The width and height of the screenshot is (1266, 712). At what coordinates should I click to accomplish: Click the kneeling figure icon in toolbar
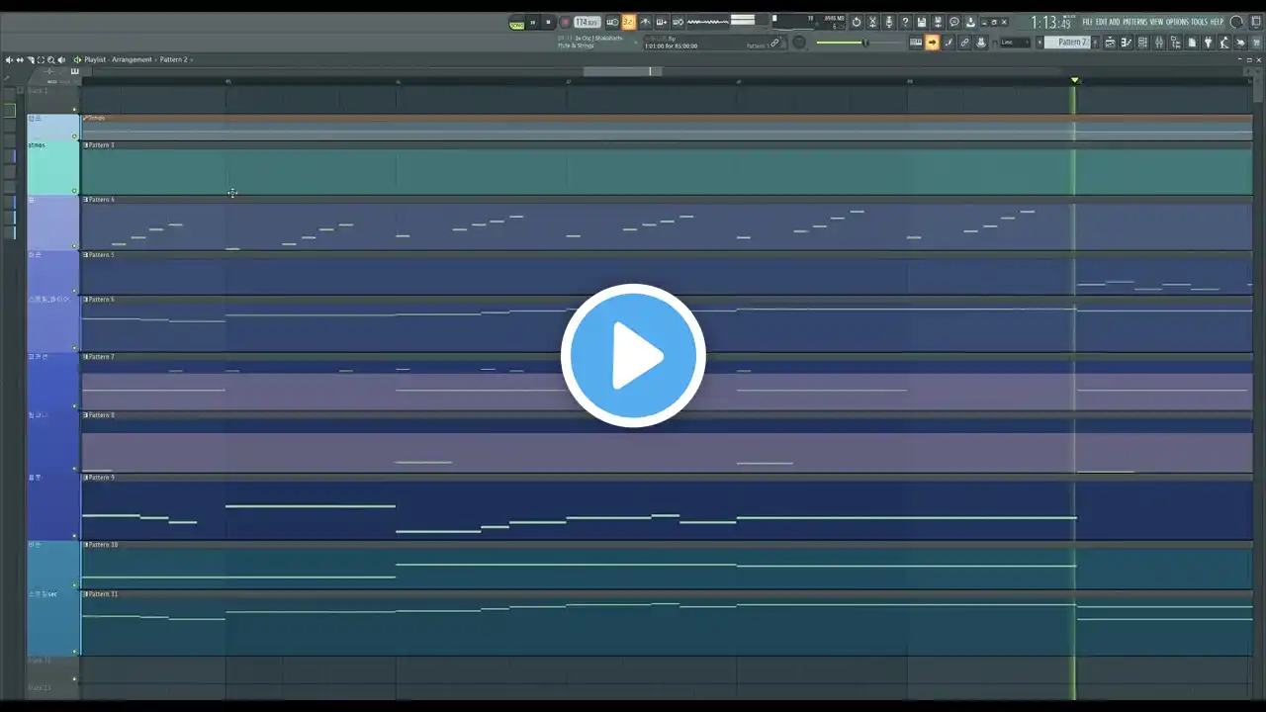[x=1224, y=42]
